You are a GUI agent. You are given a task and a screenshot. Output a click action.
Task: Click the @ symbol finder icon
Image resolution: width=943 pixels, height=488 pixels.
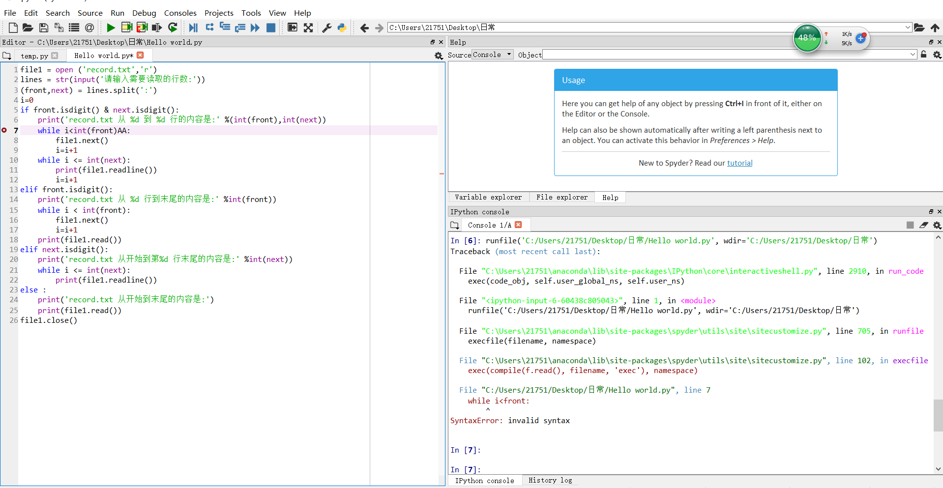[x=89, y=28]
